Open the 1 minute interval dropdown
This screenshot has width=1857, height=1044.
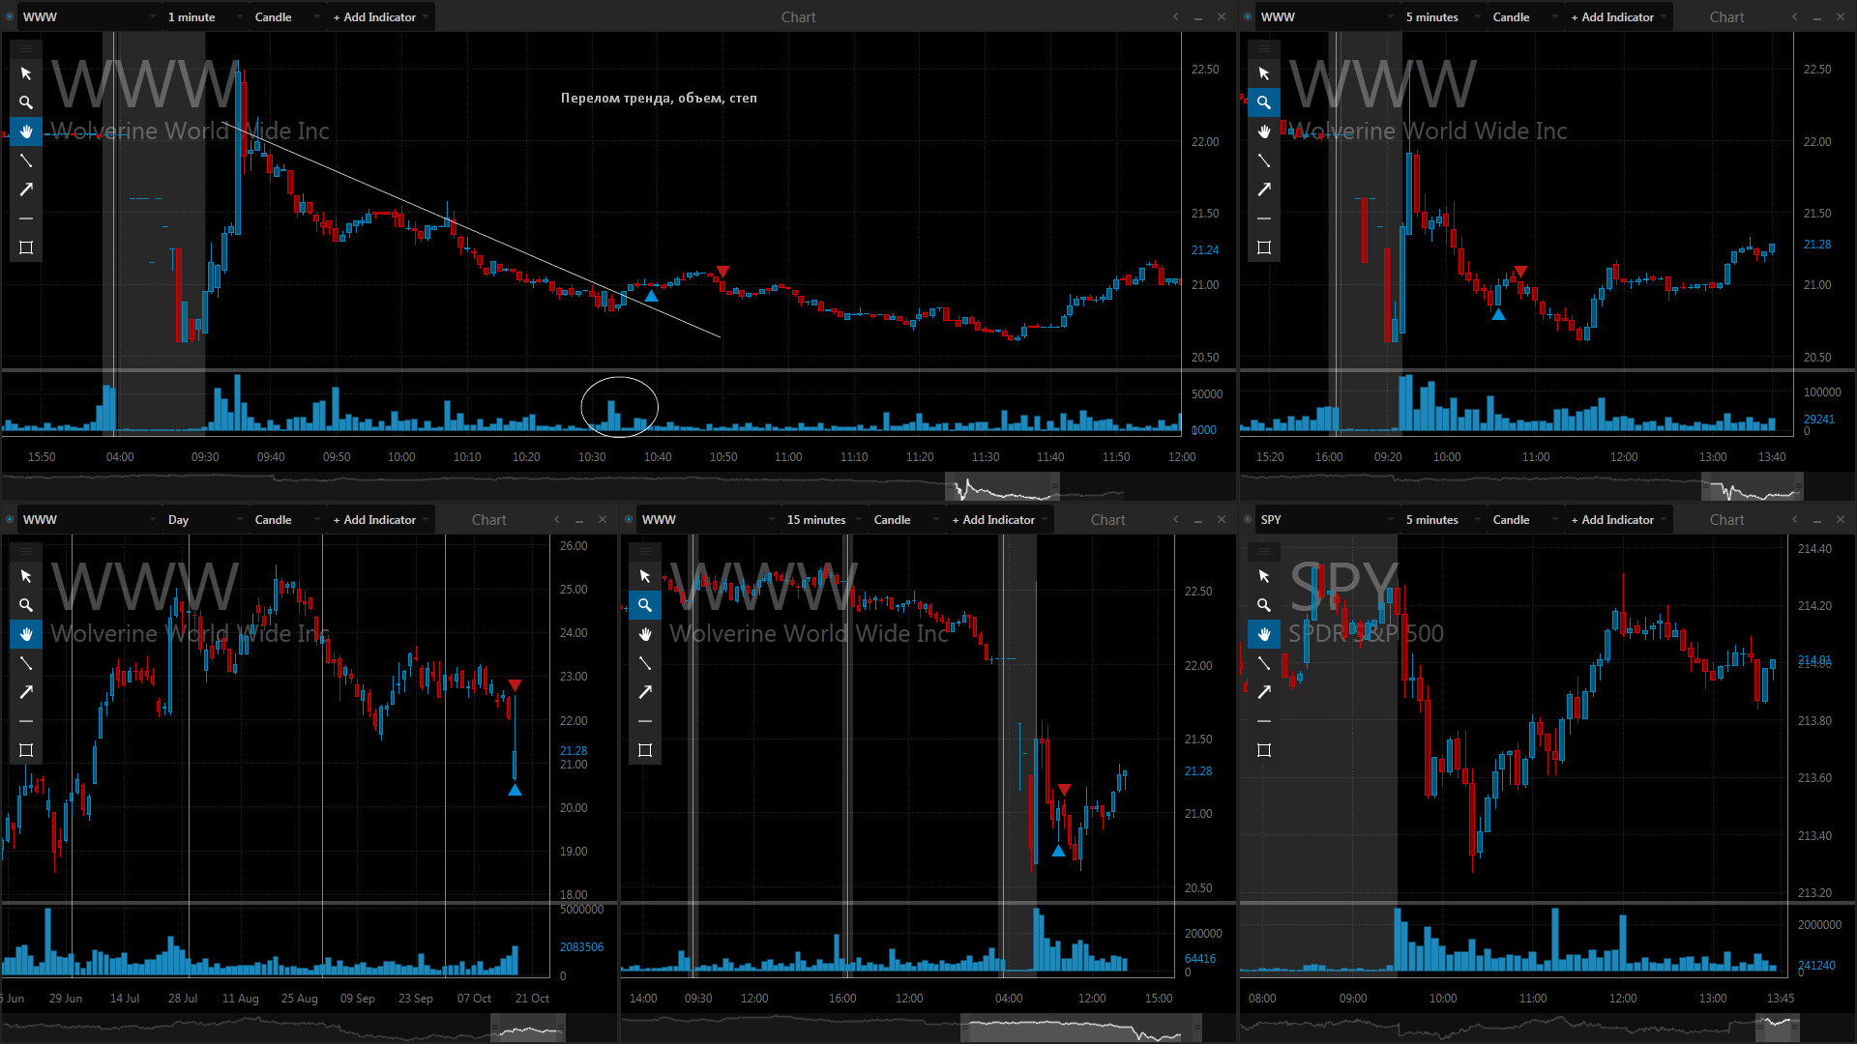pyautogui.click(x=204, y=16)
